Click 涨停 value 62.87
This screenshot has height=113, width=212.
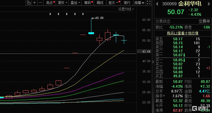tap(178, 110)
